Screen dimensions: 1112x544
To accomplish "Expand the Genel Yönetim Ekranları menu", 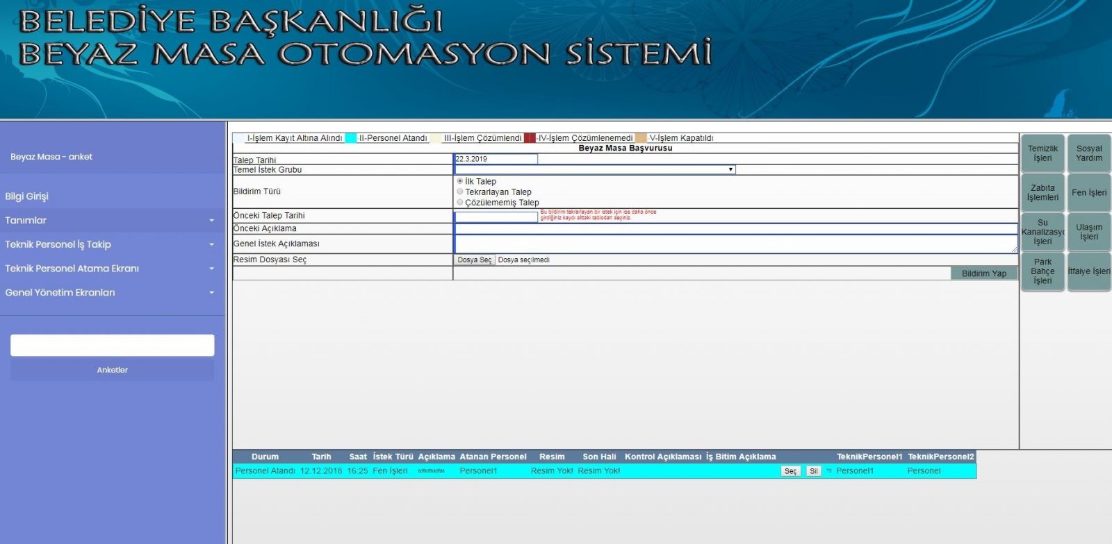I will click(x=111, y=292).
